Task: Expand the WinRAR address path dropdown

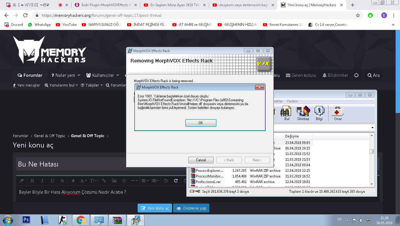Action: coord(372,128)
